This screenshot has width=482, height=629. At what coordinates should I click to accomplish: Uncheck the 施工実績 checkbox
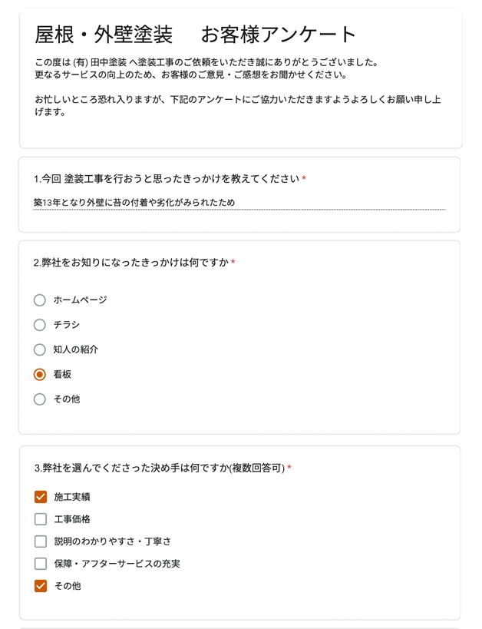(x=41, y=497)
